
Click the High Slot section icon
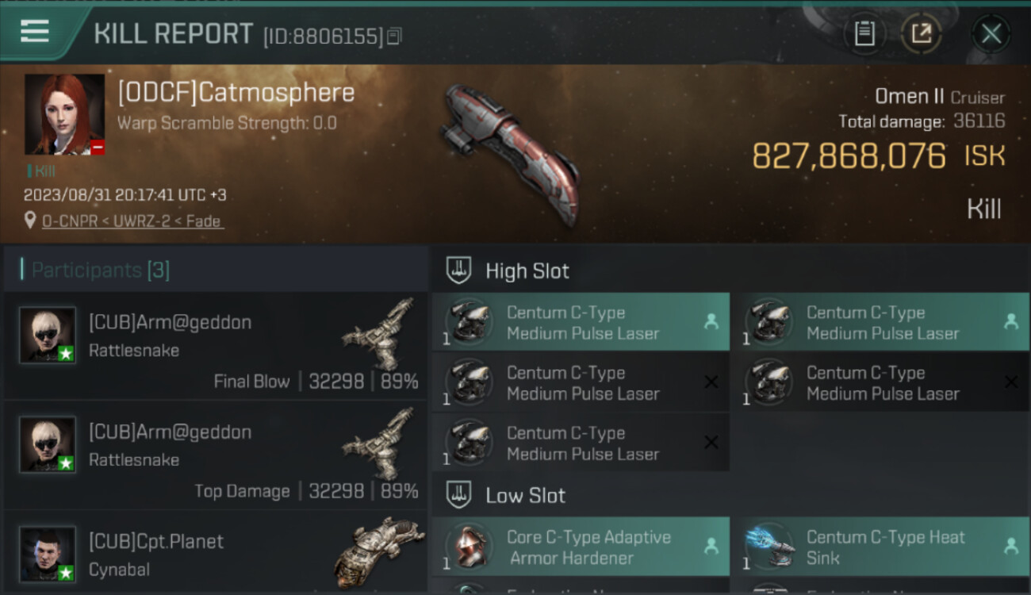click(x=459, y=271)
